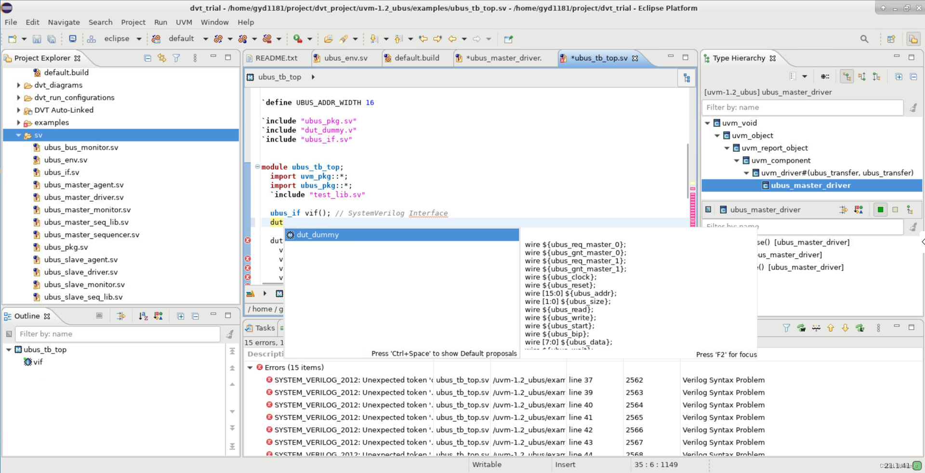
Task: Sort Outline alphabetically with A-Z icon
Action: [143, 316]
